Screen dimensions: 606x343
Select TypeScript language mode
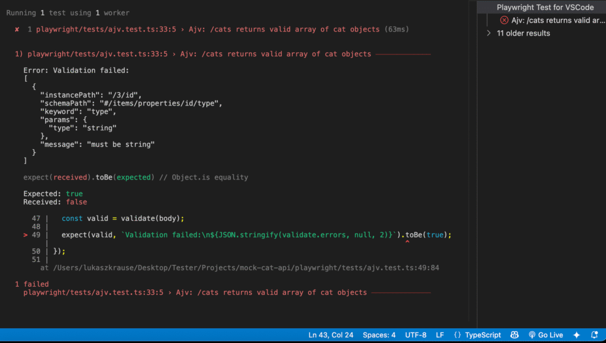[483, 335]
